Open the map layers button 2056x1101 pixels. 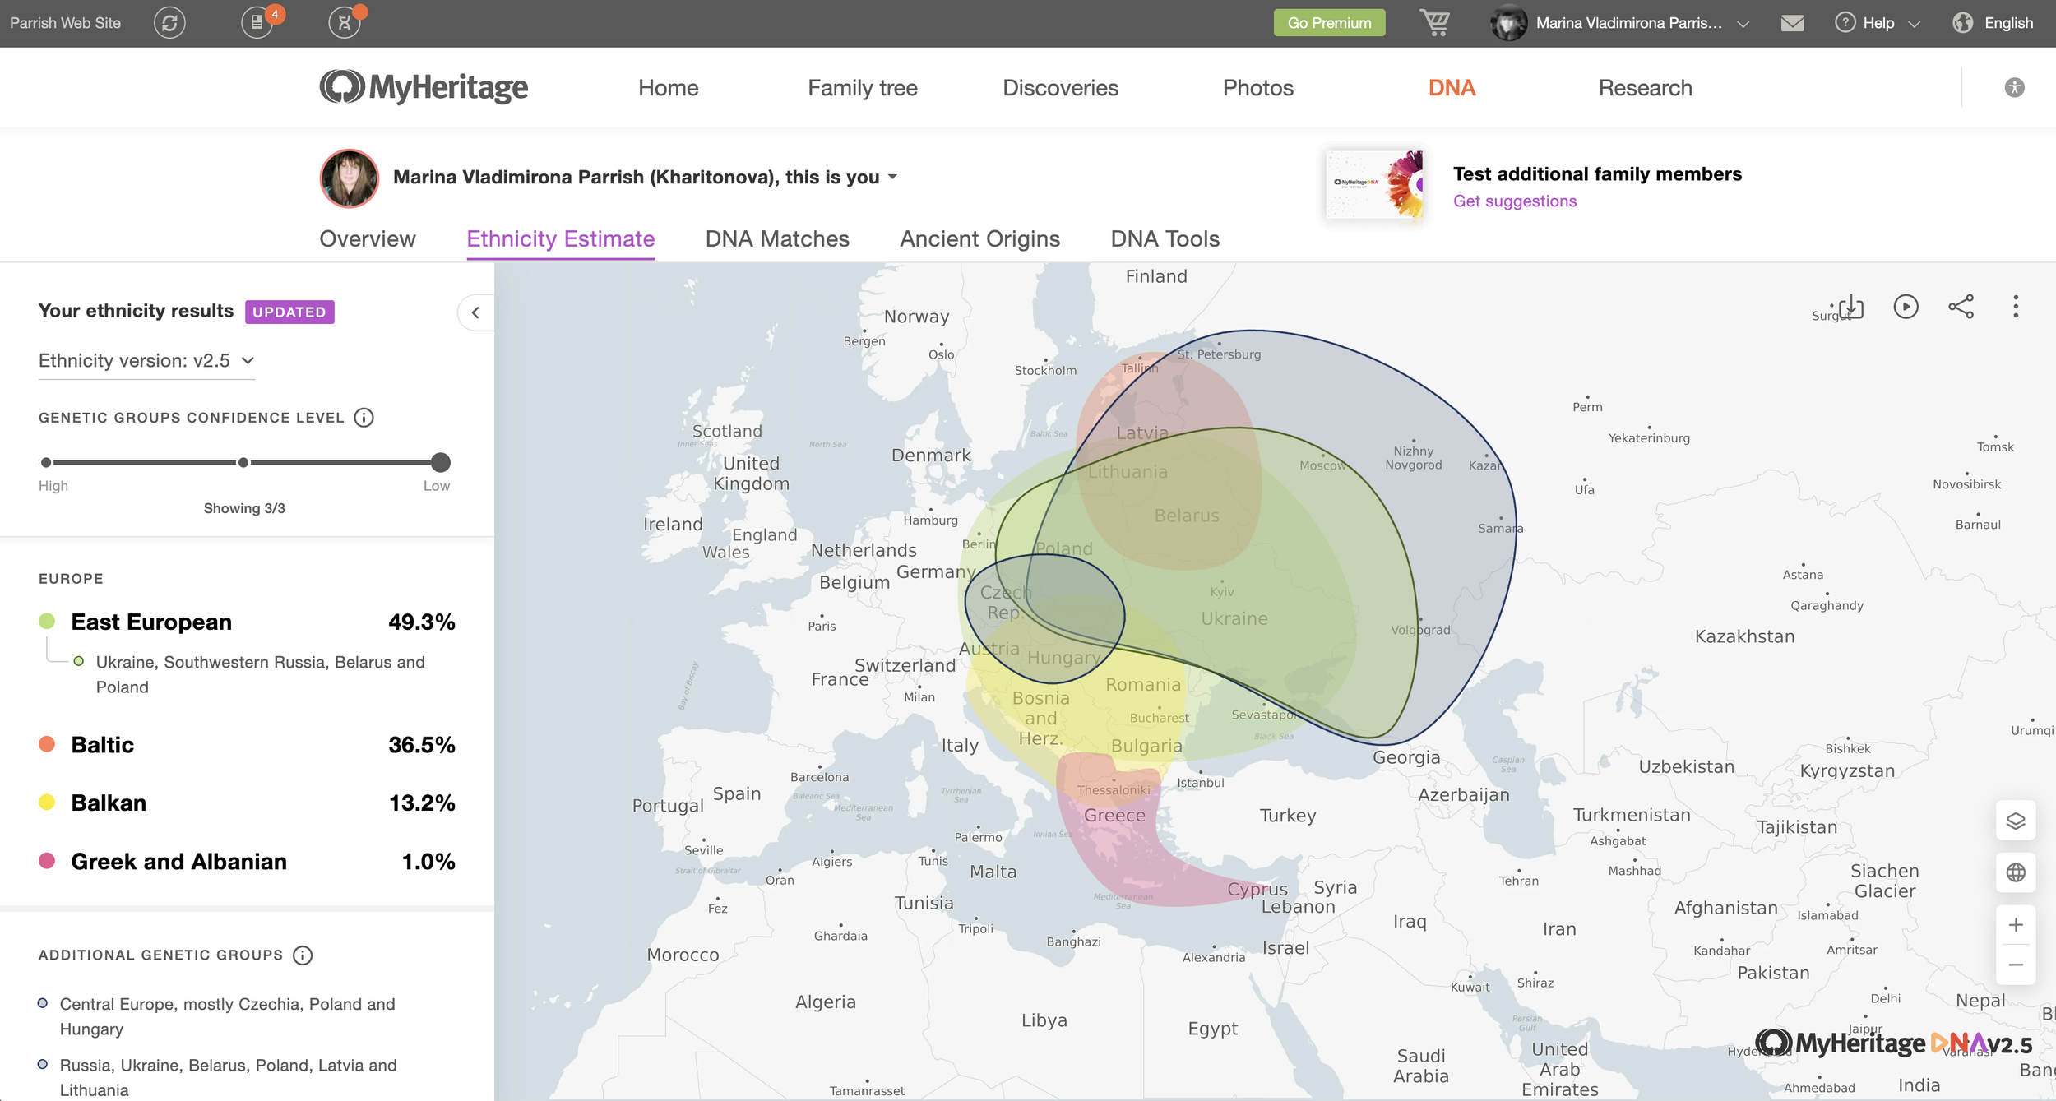click(2015, 821)
